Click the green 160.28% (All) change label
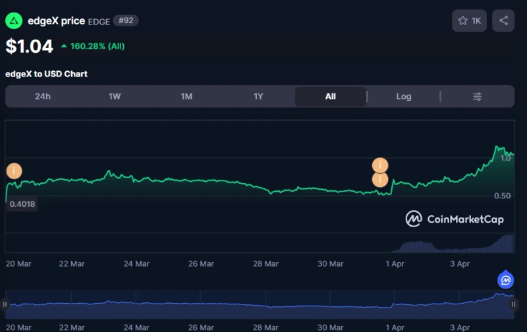 click(92, 46)
